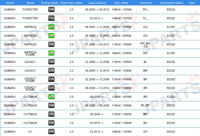Click engine code EJ255 in Impreza Kombi row

click(171, 53)
